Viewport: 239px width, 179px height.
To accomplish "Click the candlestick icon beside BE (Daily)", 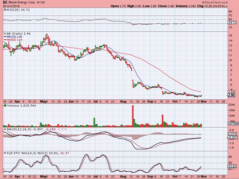I will click(x=5, y=33).
